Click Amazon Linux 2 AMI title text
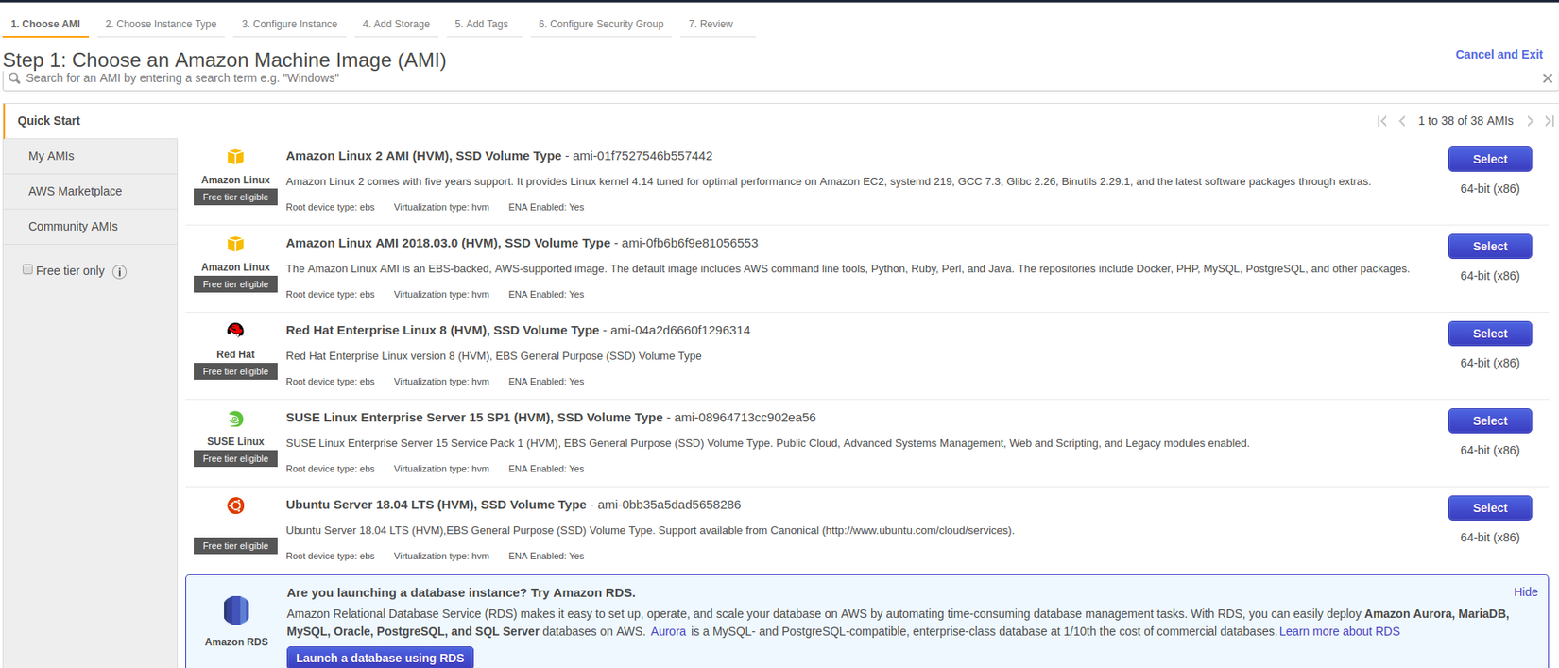Viewport: 1559px width, 668px height. [x=423, y=156]
